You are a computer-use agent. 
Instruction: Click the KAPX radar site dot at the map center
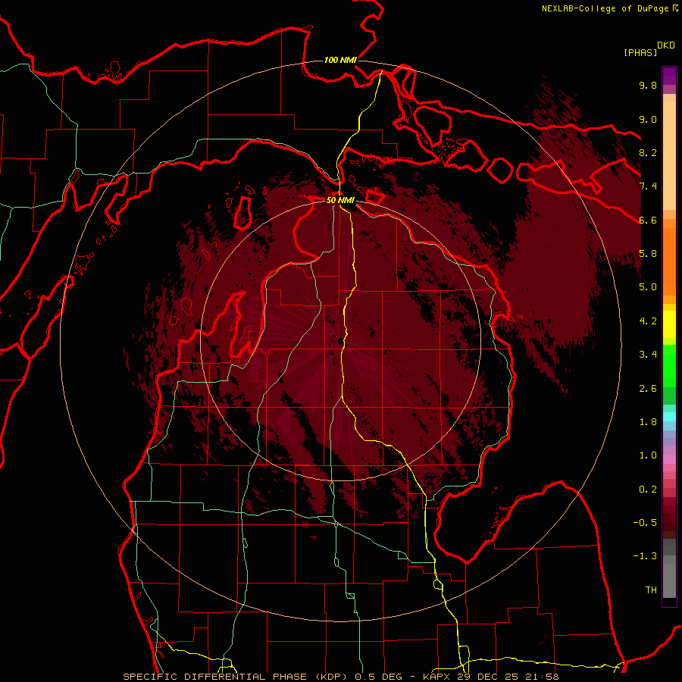(340, 341)
